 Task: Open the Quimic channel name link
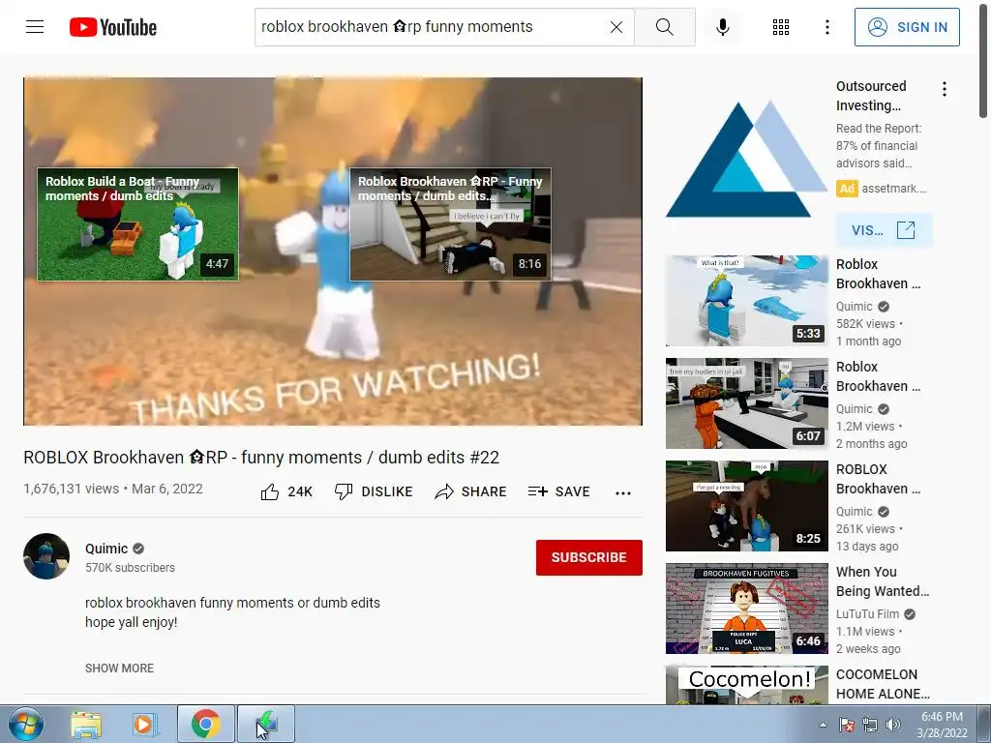[106, 549]
